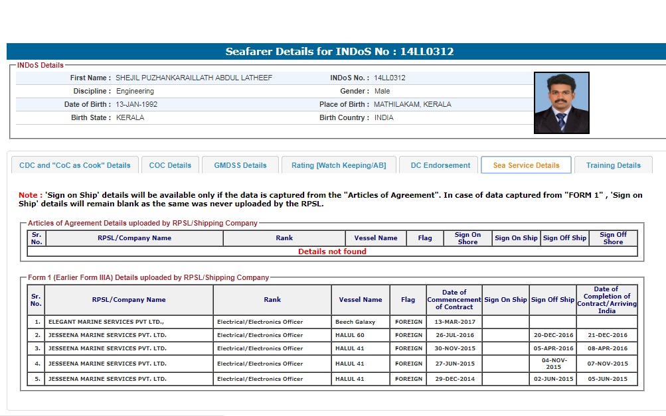Switch to the Training Details tab

613,165
